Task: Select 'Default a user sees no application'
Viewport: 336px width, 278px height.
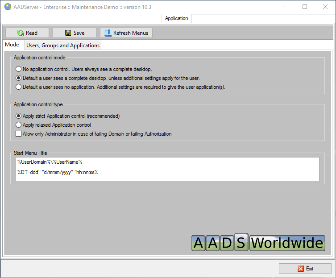Action: [18, 87]
